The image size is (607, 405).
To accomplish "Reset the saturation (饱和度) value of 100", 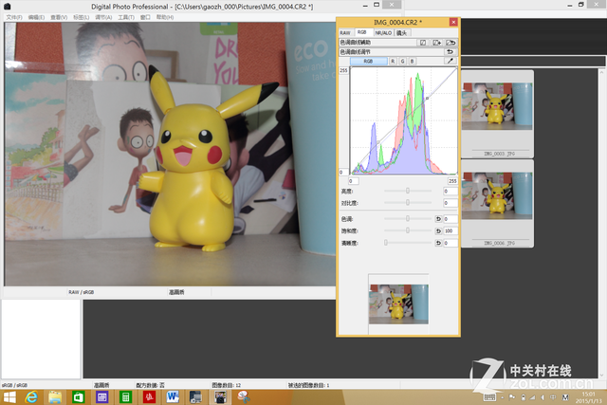I will coord(438,231).
